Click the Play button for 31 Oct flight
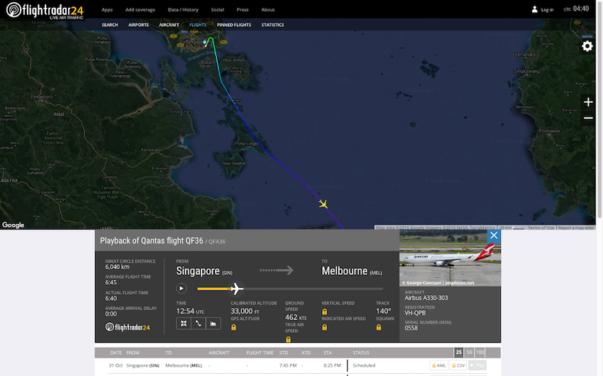 477,365
